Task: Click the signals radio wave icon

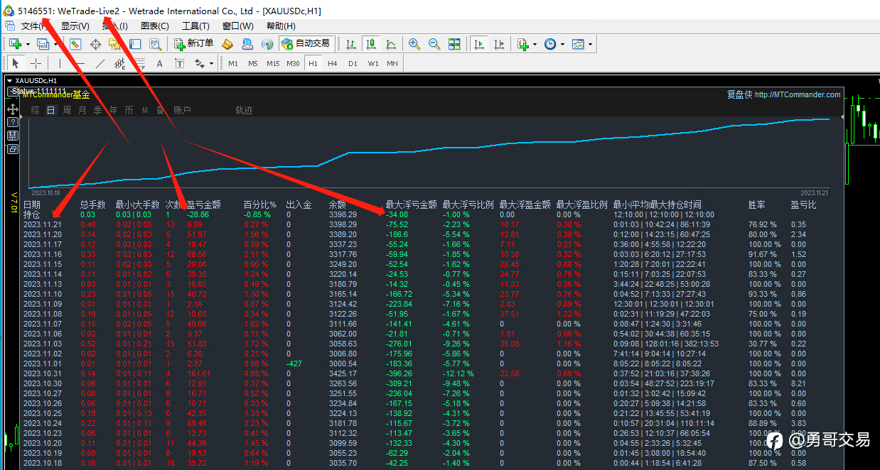Action: tap(267, 44)
